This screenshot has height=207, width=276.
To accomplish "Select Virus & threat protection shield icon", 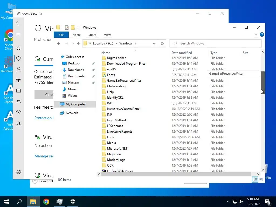I will click(19, 58).
